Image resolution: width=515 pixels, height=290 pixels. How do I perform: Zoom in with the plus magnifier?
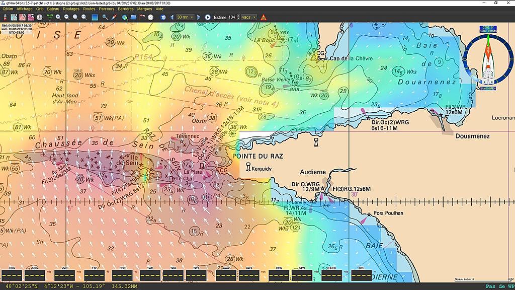point(58,17)
